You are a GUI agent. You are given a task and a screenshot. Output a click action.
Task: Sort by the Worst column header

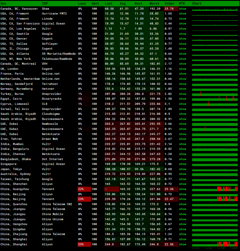[154, 3]
